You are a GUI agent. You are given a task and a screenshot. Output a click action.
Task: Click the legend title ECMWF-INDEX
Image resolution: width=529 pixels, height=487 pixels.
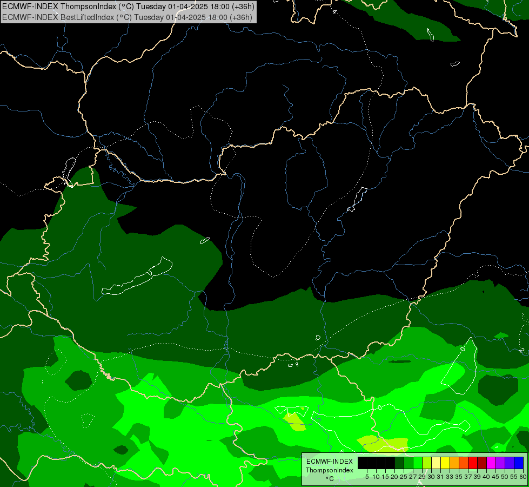[x=329, y=462]
